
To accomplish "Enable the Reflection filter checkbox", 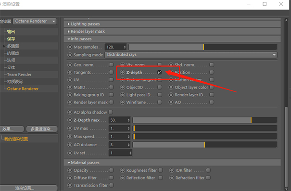I will pyautogui.click(x=160, y=178).
